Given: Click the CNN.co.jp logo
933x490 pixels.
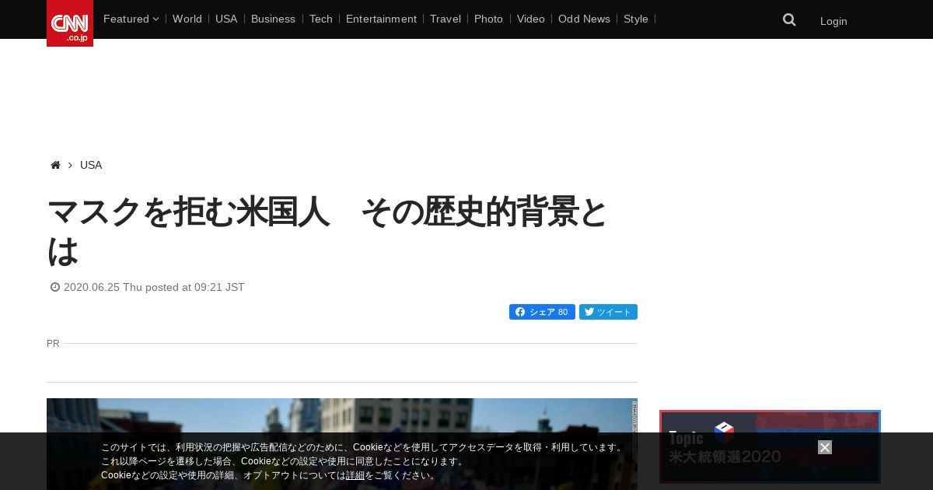Looking at the screenshot, I should click(x=70, y=23).
